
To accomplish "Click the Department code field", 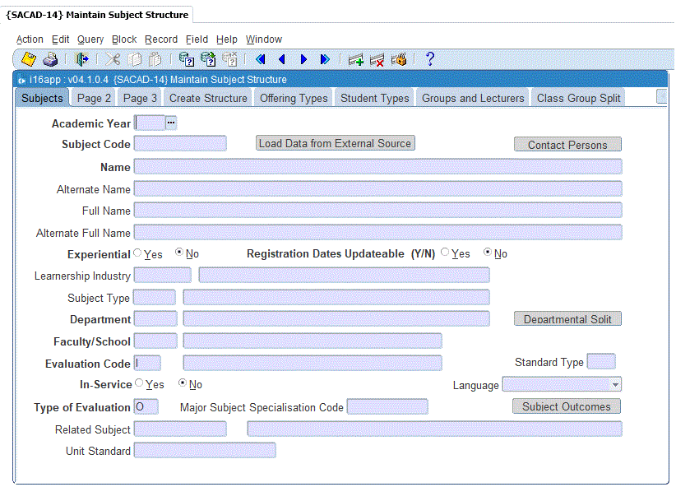I will (x=155, y=319).
